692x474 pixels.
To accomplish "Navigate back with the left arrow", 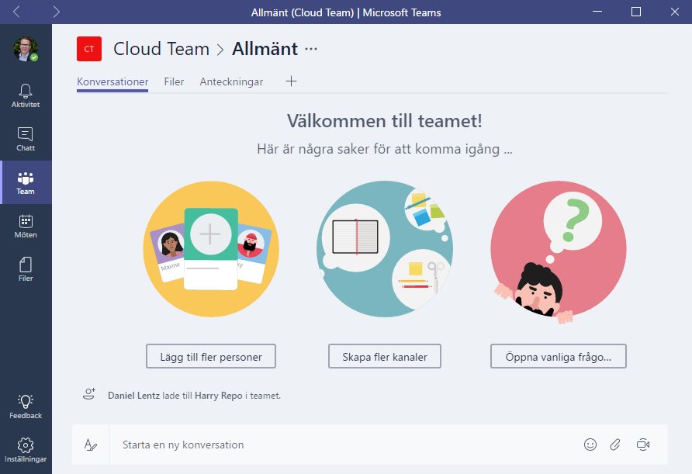I will pyautogui.click(x=16, y=12).
